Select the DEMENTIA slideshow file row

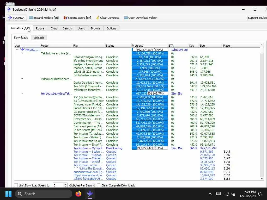coord(89,115)
